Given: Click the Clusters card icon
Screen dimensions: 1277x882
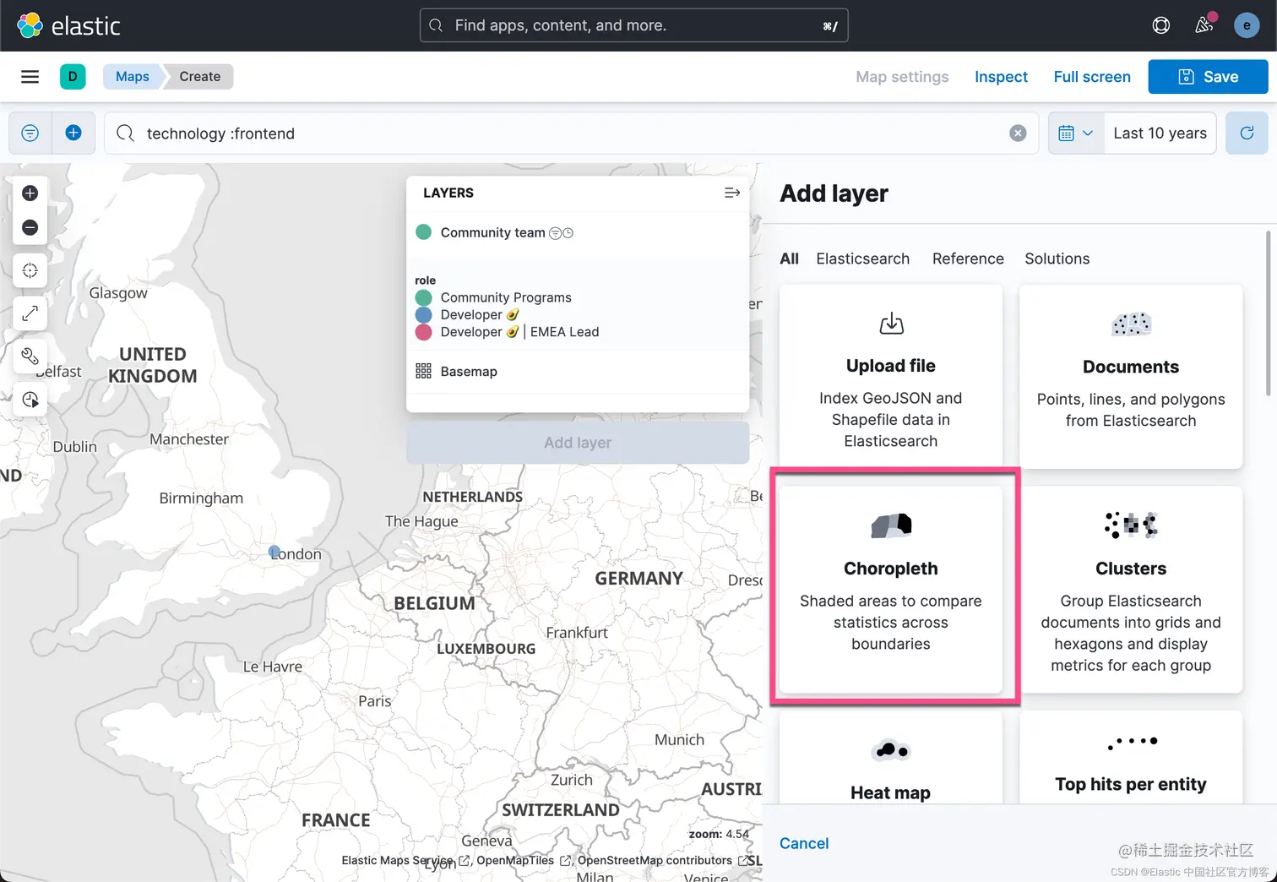Looking at the screenshot, I should pyautogui.click(x=1131, y=525).
